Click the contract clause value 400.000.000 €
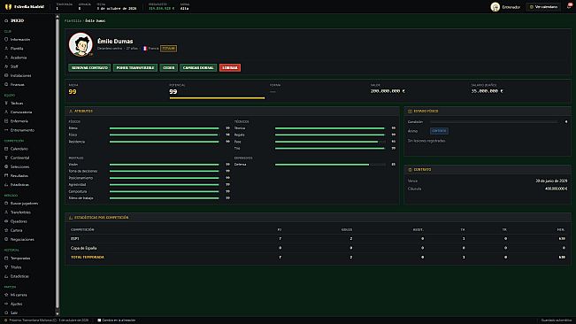576x324 pixels. click(x=557, y=189)
